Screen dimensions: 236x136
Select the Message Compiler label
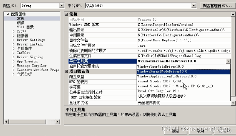(x=31, y=66)
